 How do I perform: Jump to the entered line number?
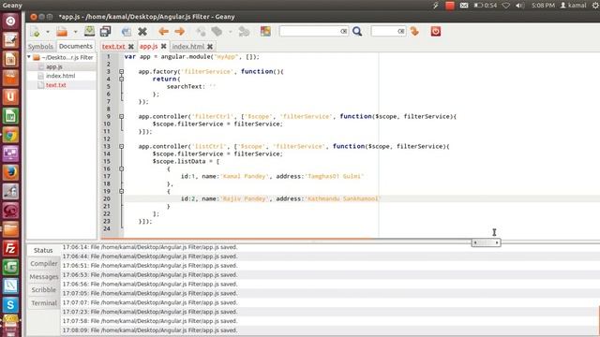tap(414, 31)
